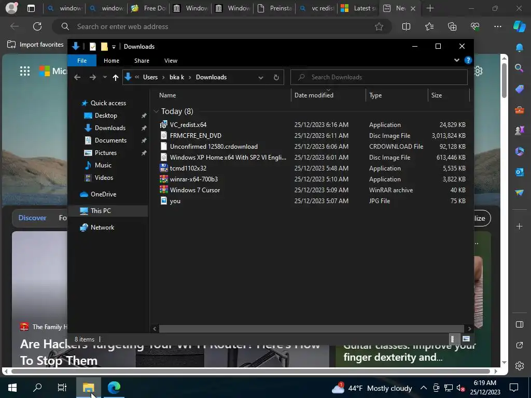Click the New folder quick access toolbar icon

click(104, 46)
